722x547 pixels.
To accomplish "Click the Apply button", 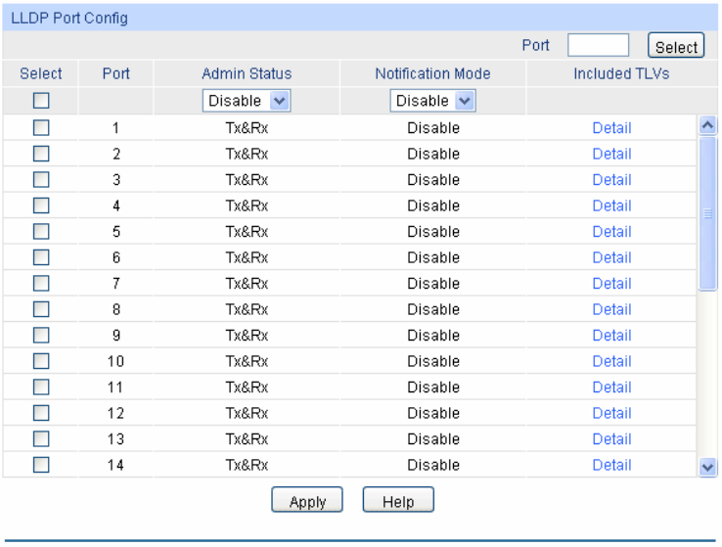I will coord(307,501).
